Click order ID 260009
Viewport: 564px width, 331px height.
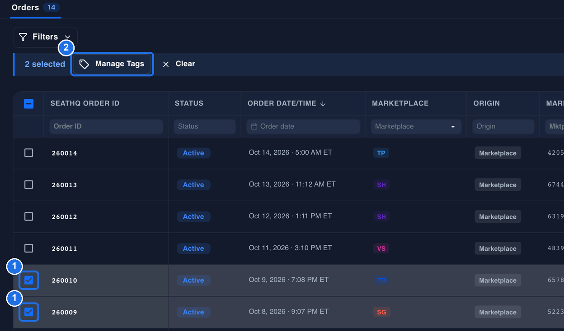pyautogui.click(x=65, y=312)
